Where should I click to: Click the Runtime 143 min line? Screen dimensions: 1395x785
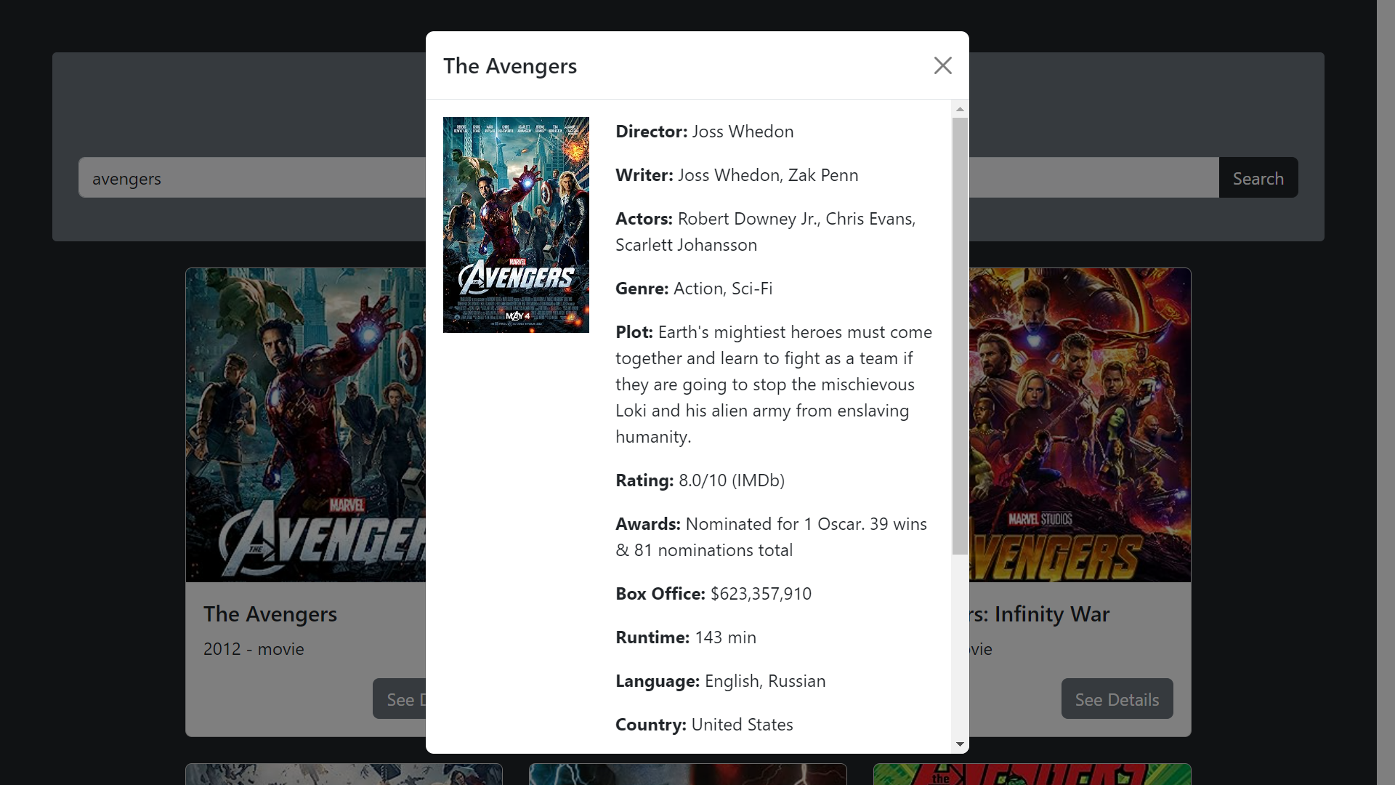(x=686, y=637)
